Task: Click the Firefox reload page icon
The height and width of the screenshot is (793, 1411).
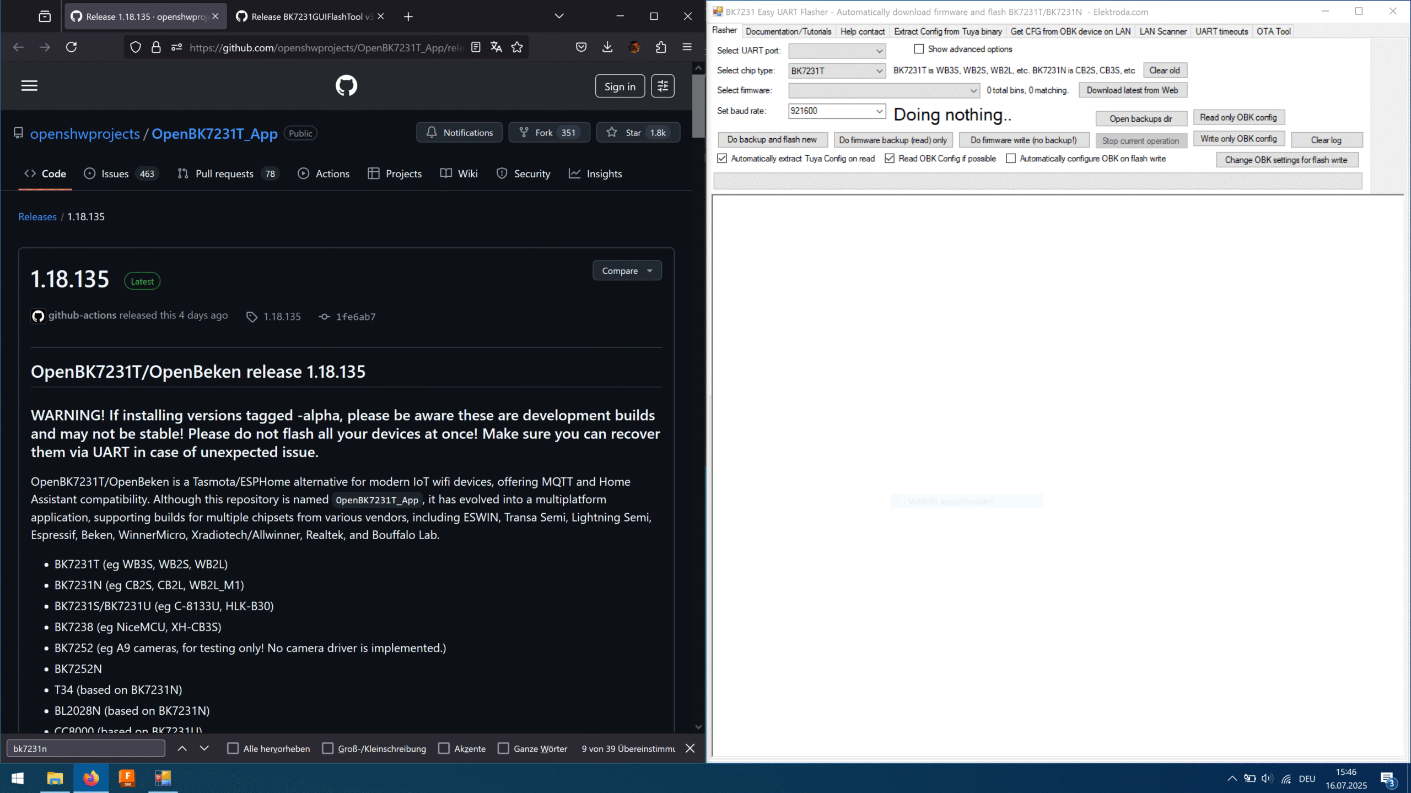Action: [x=71, y=47]
